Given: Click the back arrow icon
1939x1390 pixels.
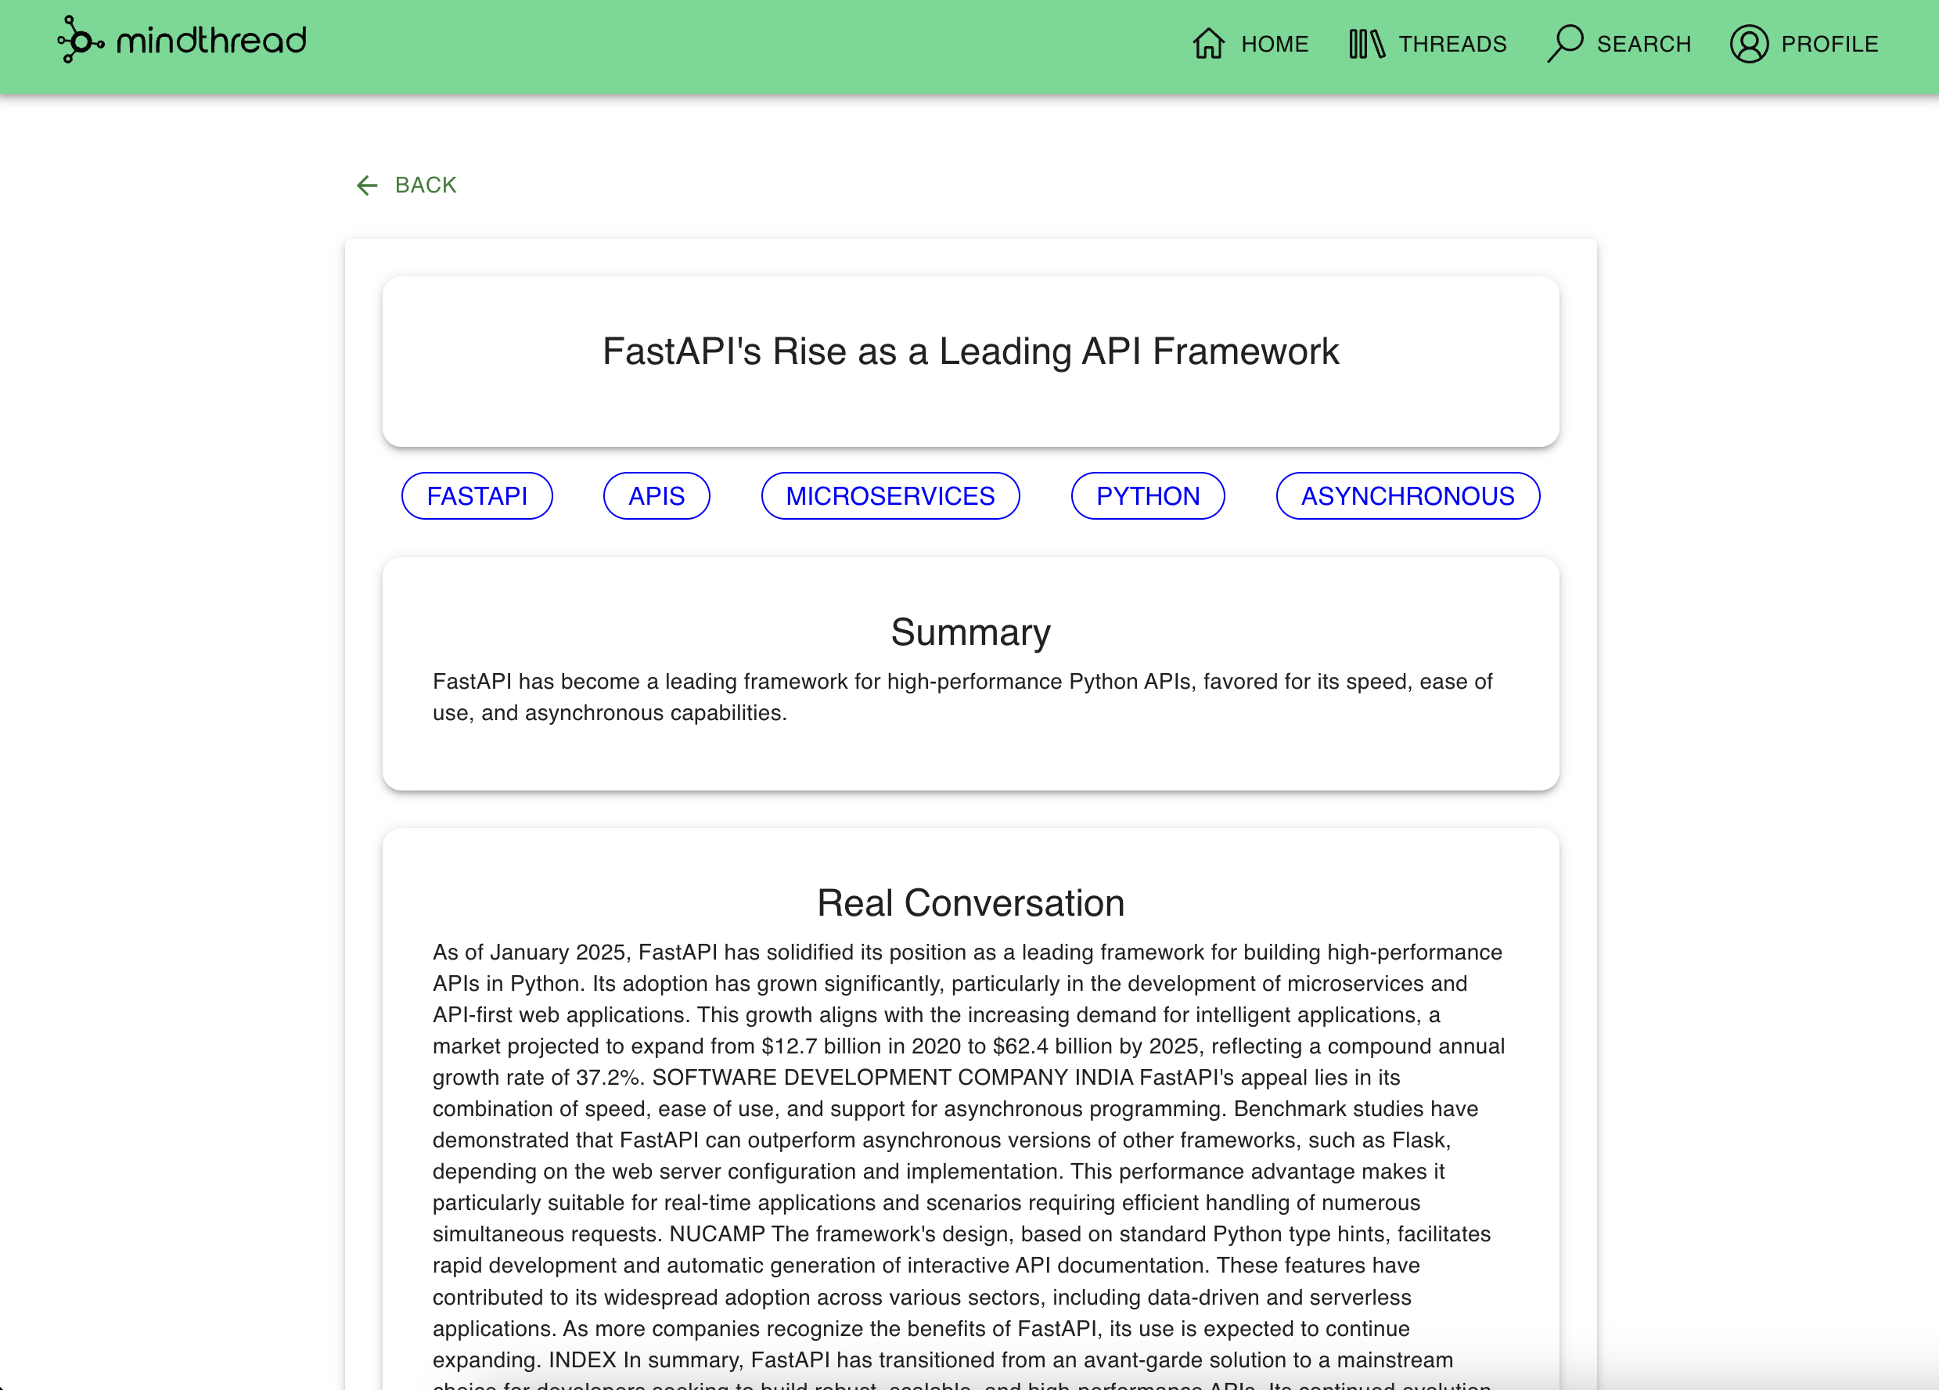Looking at the screenshot, I should click(367, 185).
